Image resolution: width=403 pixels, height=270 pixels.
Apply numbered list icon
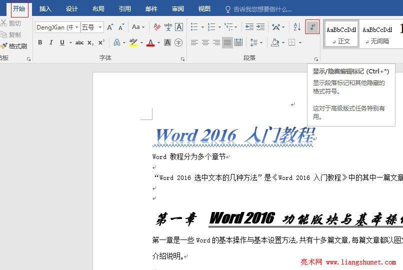click(211, 26)
